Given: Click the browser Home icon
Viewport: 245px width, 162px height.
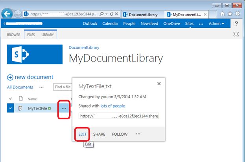Looking at the screenshot, I should coord(223,14).
